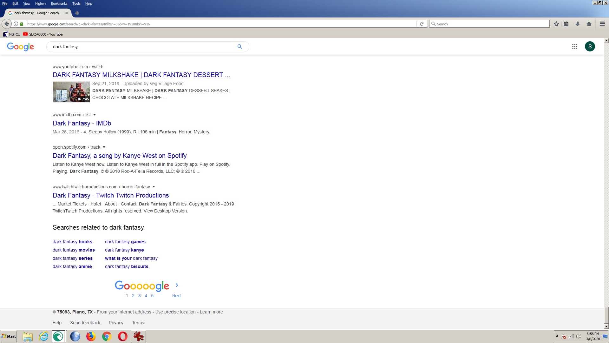The height and width of the screenshot is (343, 609).
Task: Open Edit menu
Action: [15, 3]
